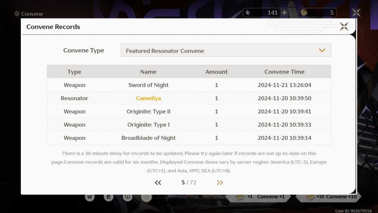The height and width of the screenshot is (213, 378).
Task: Click the Convene ×1 button
Action: point(257,197)
